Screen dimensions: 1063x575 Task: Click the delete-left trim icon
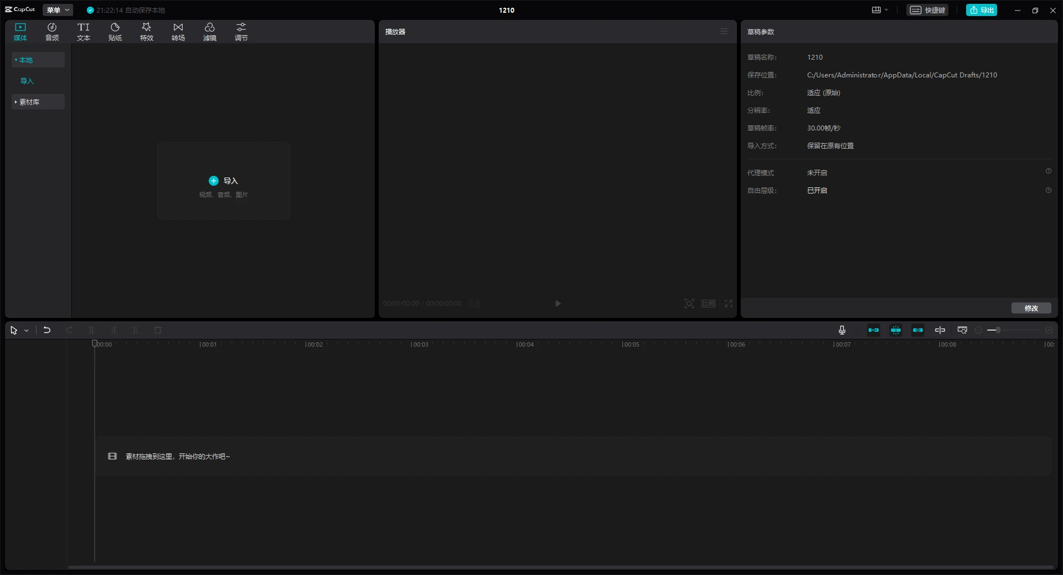coord(113,330)
